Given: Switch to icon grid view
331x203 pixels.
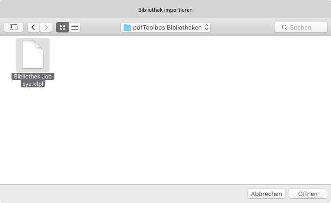Looking at the screenshot, I should click(62, 27).
